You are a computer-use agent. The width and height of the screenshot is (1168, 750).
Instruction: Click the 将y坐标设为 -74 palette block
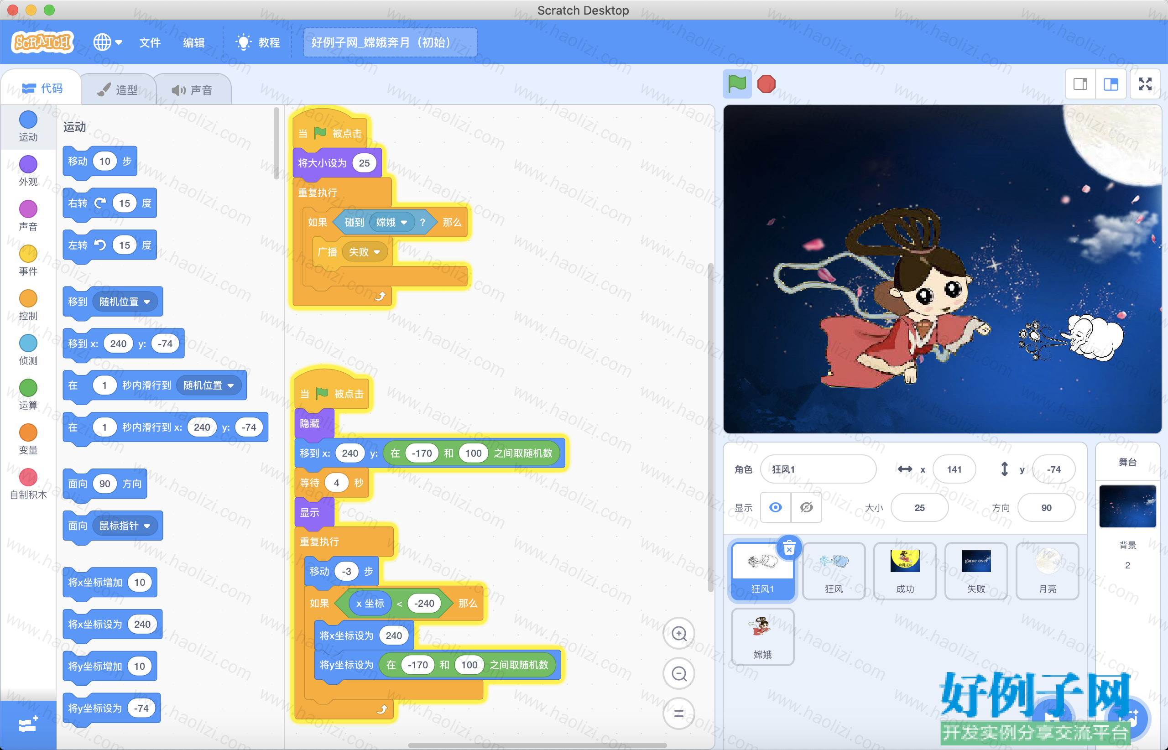(x=111, y=708)
